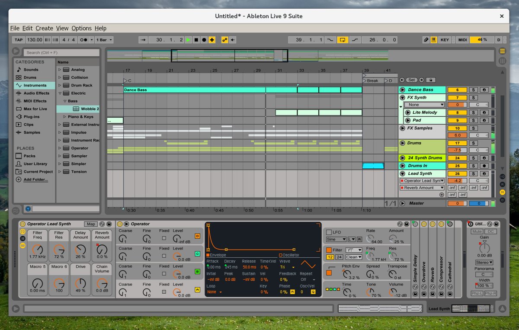Arm the Drums In track
This screenshot has width=519, height=330.
coord(485,166)
